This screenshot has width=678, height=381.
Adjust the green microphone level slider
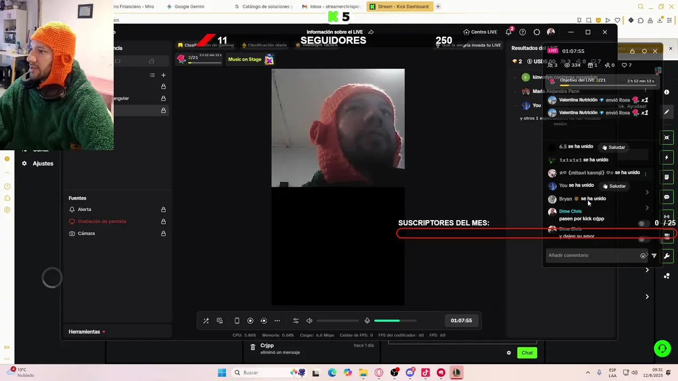tap(395, 321)
